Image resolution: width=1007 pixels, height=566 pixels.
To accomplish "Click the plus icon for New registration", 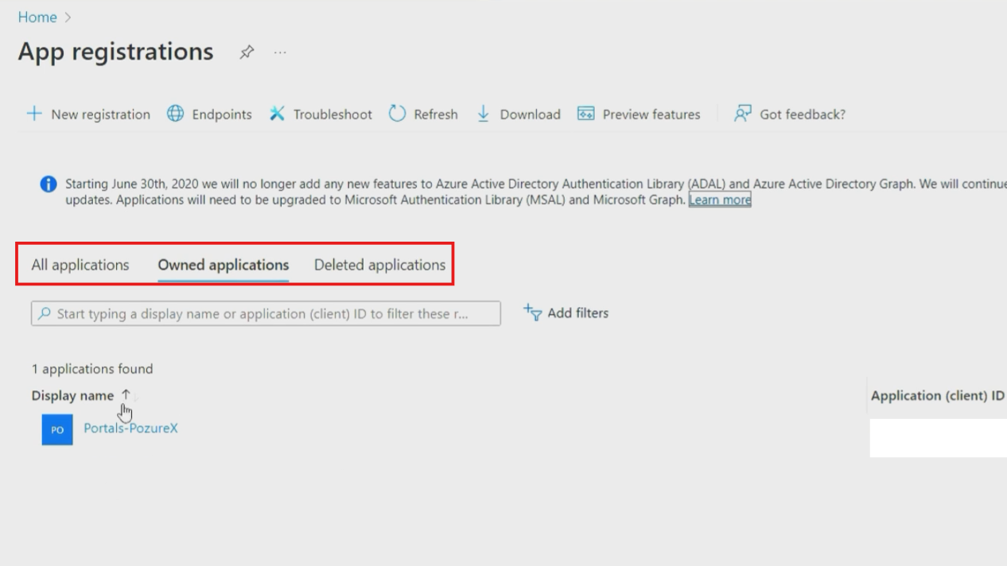I will pos(34,114).
